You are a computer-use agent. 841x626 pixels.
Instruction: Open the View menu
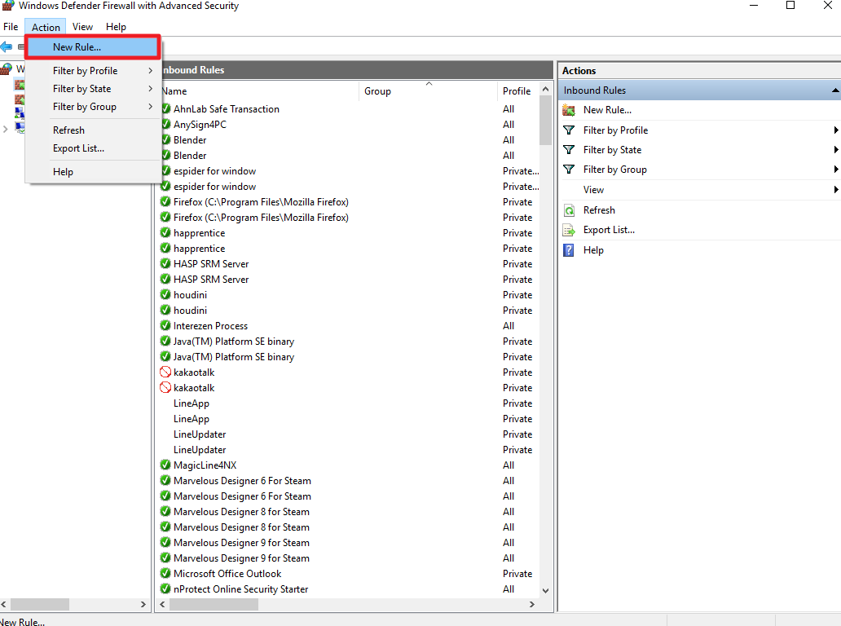(x=82, y=27)
